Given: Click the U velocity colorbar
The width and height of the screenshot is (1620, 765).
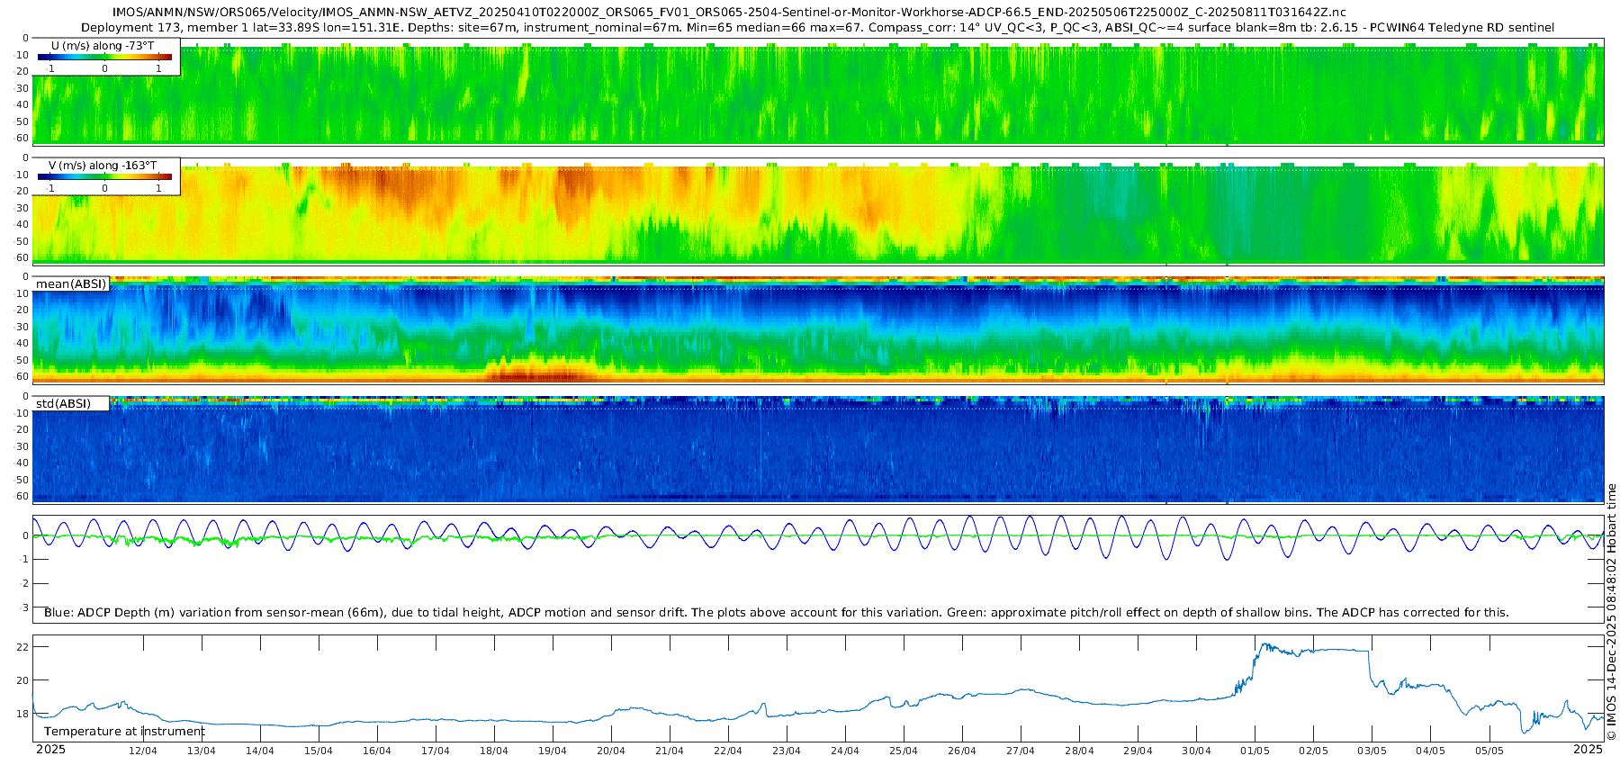Looking at the screenshot, I should click(104, 58).
